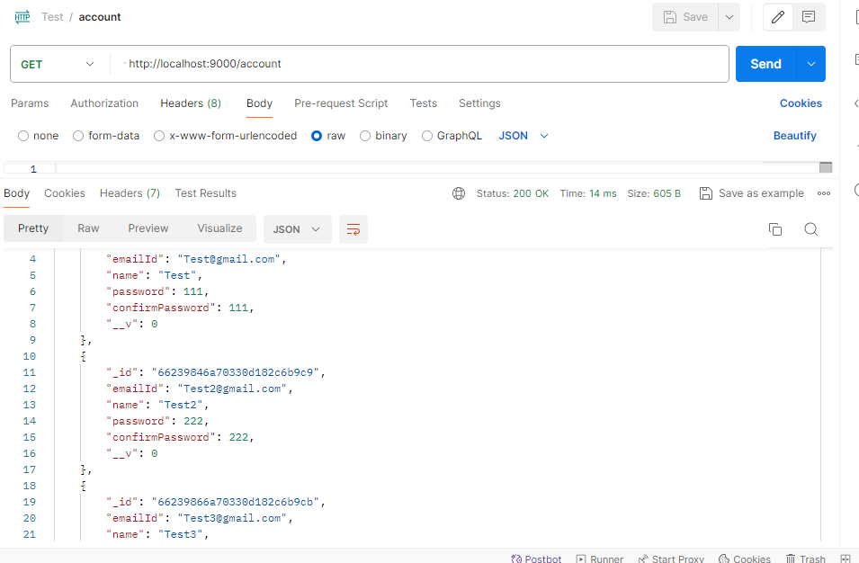Open Postbot in the status bar

(x=536, y=559)
